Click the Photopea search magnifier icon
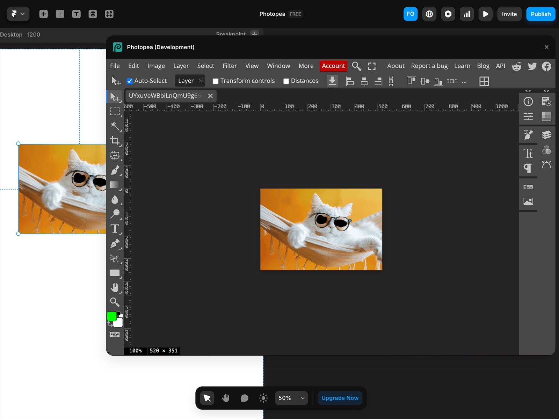This screenshot has height=419, width=559. pyautogui.click(x=356, y=66)
